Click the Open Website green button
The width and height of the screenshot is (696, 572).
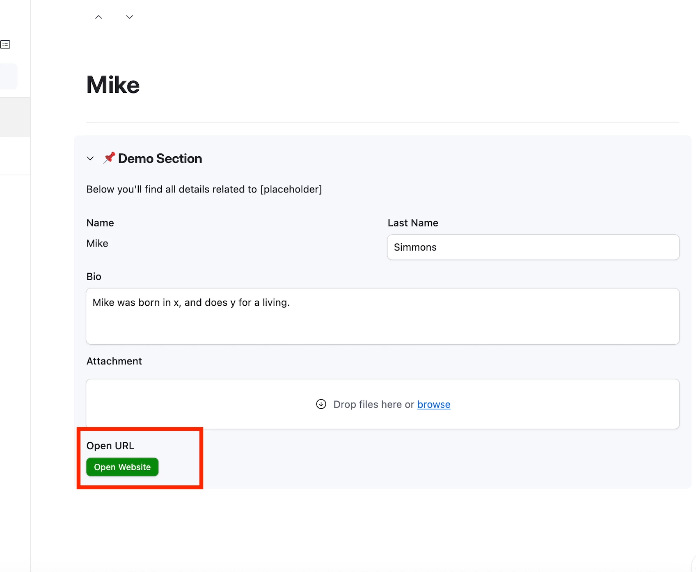tap(122, 467)
